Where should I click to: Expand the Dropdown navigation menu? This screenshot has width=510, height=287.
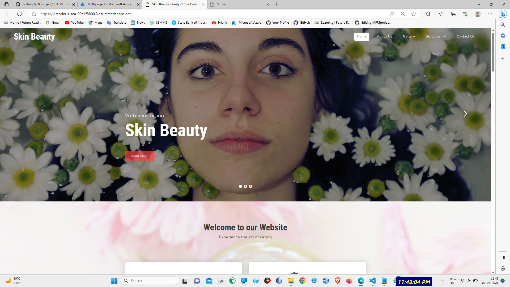click(x=435, y=36)
